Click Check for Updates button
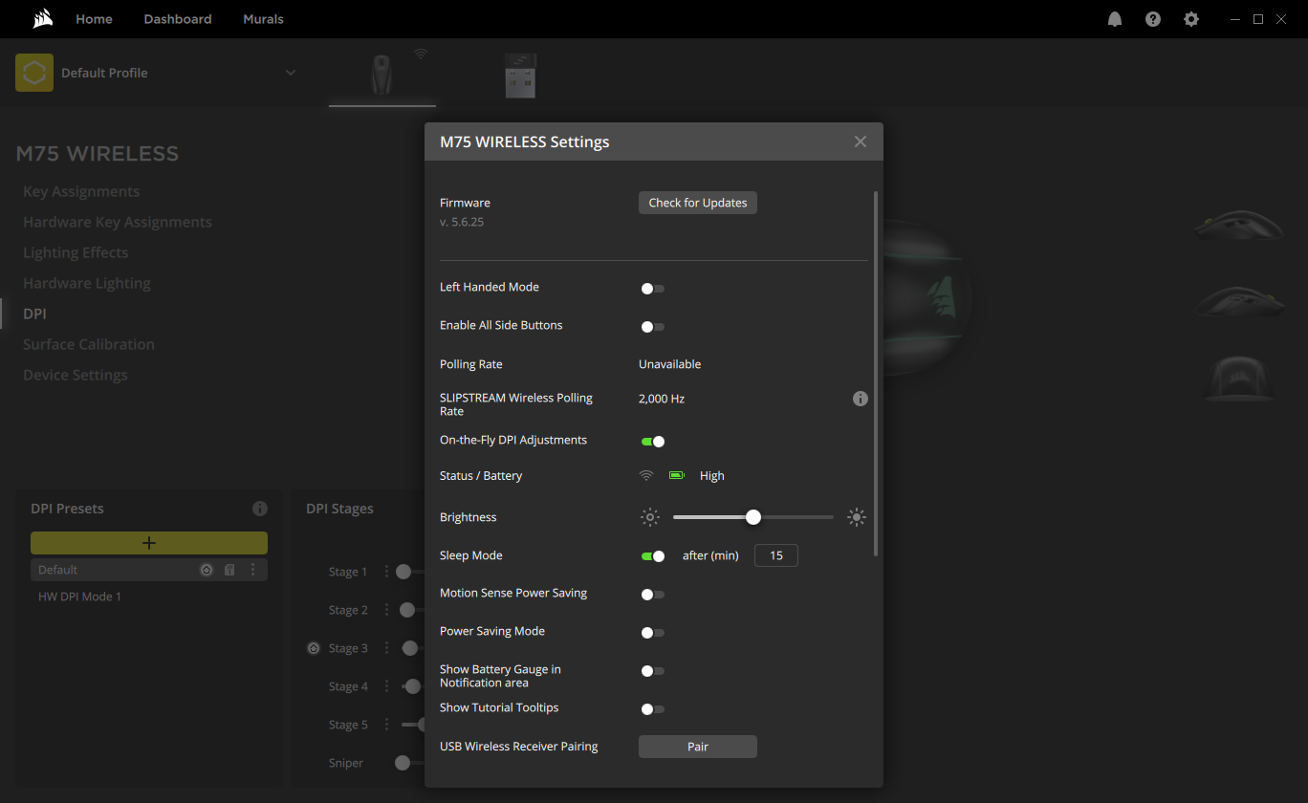The width and height of the screenshot is (1308, 803). [698, 203]
